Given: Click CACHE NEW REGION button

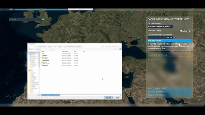Looking at the screenshot, I should 169,95.
